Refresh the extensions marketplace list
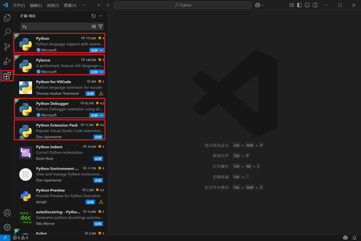 click(93, 16)
